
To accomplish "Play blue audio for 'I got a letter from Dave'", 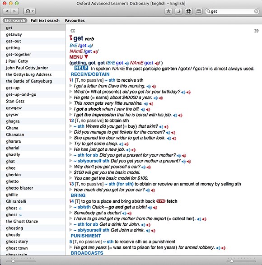I will click(149, 87).
